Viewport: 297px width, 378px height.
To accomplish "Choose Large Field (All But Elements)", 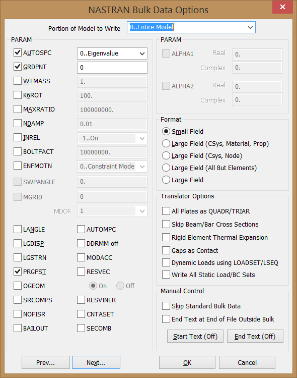I will (x=166, y=168).
